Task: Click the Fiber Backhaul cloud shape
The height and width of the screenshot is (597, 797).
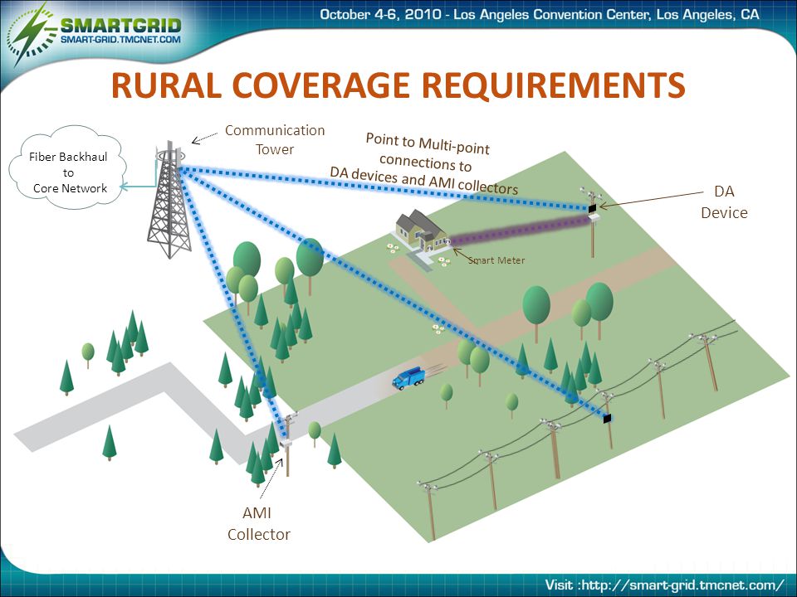Action: pyautogui.click(x=67, y=168)
